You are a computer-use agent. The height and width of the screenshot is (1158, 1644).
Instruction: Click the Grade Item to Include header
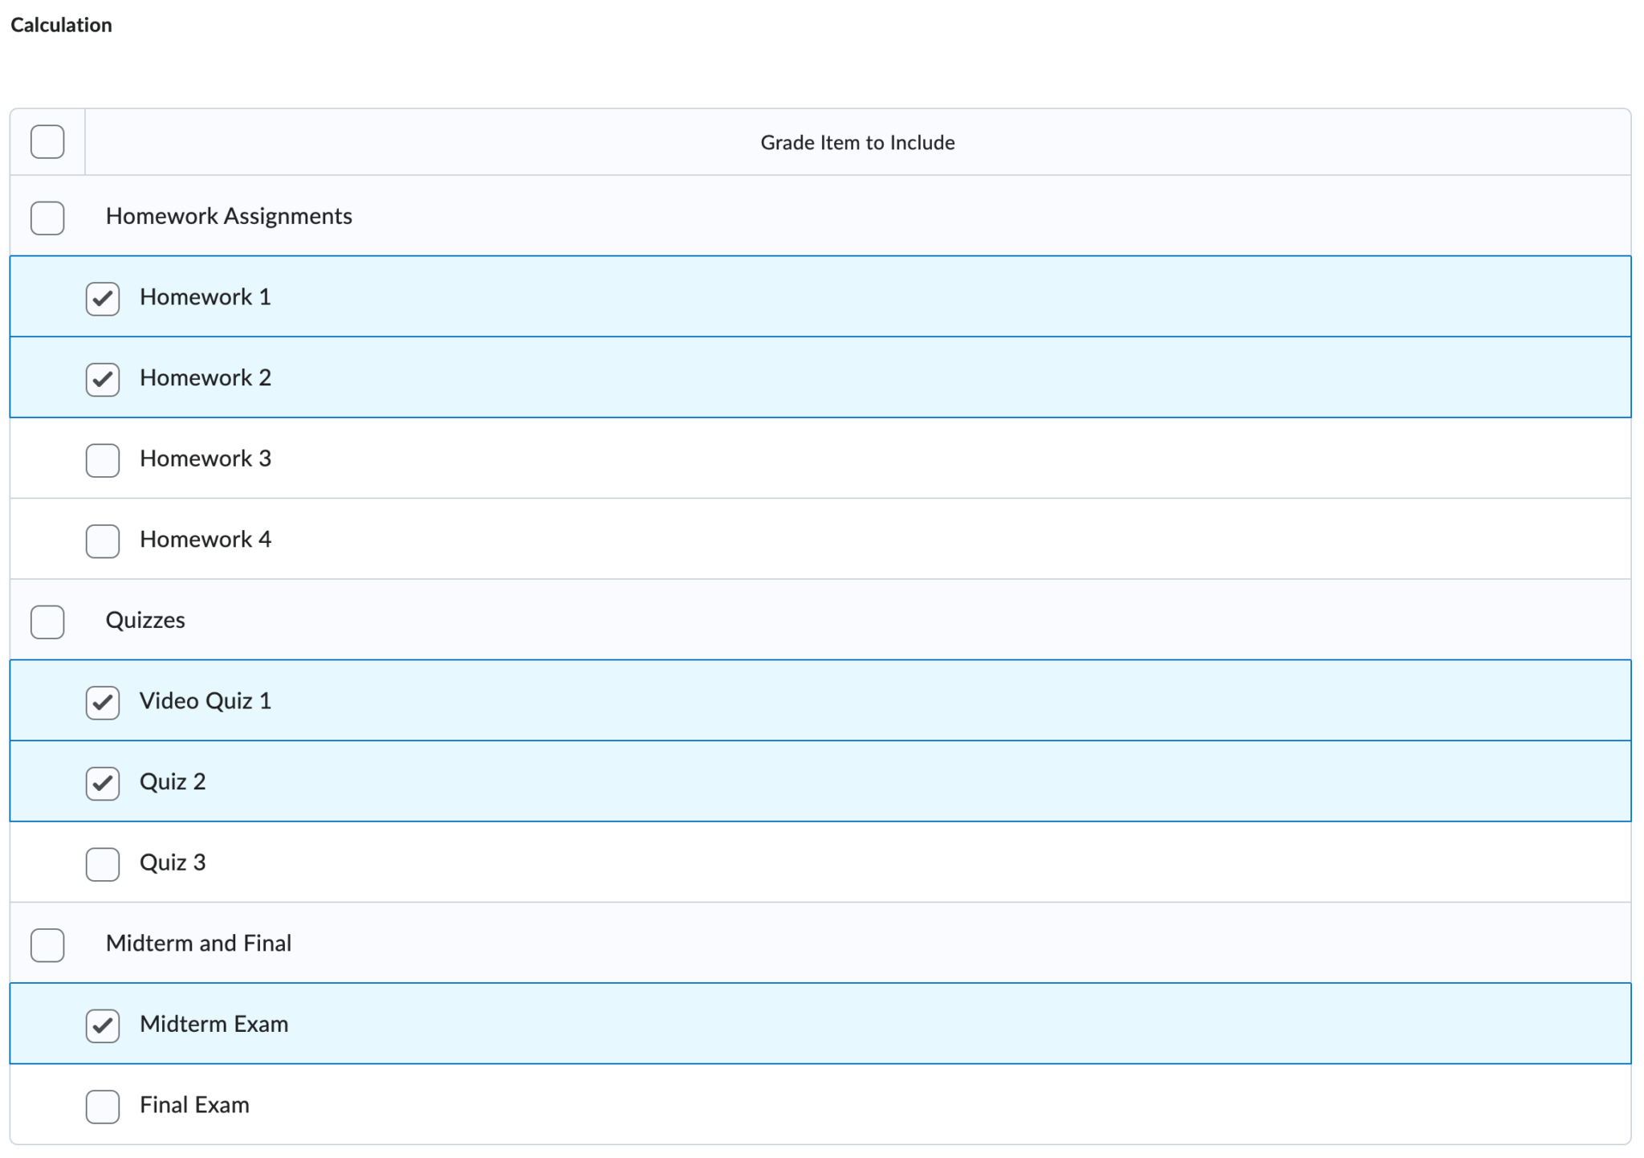[857, 143]
